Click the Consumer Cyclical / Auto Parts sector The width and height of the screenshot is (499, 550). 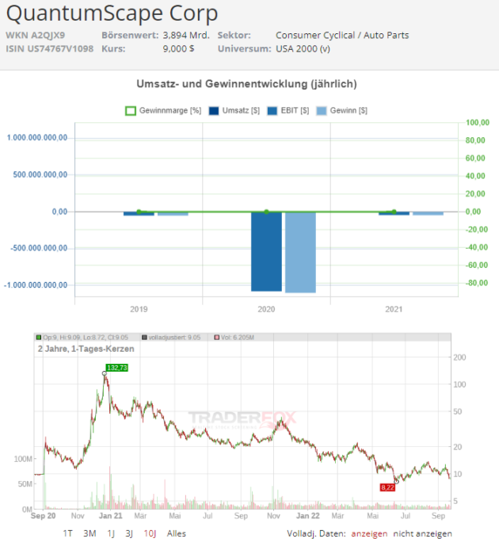(x=342, y=36)
